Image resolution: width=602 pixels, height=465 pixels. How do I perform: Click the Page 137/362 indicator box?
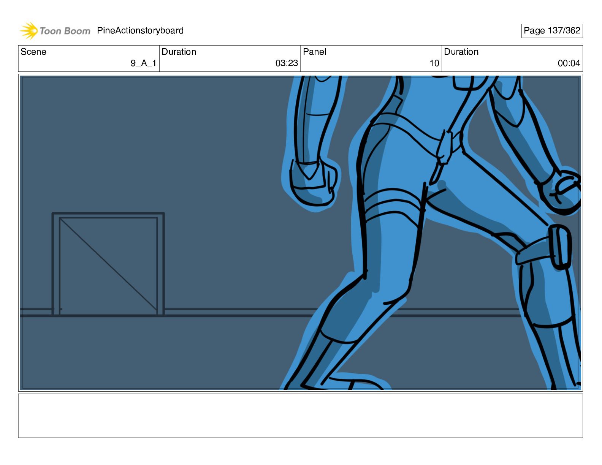552,31
